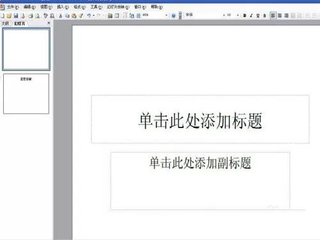Run the Spelling check icon
This screenshot has height=240, width=320.
pyautogui.click(x=45, y=15)
